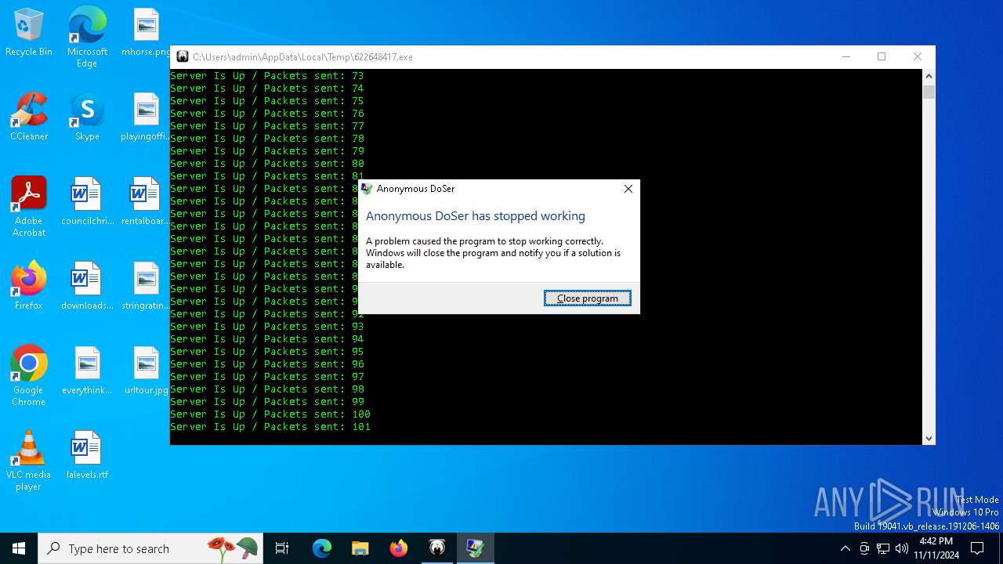The width and height of the screenshot is (1003, 564).
Task: Select the lalevels.rtf document icon
Action: coord(87,456)
